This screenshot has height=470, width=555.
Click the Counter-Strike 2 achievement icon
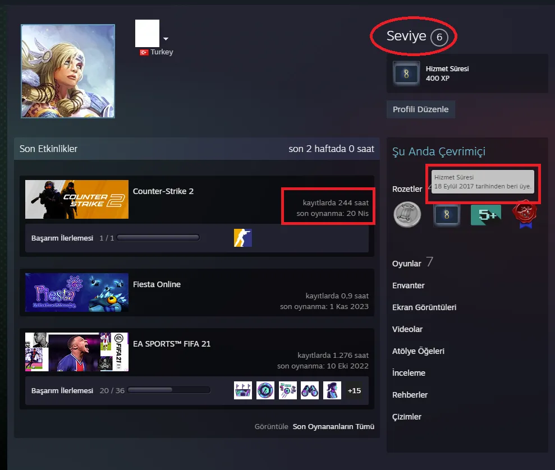coord(242,238)
